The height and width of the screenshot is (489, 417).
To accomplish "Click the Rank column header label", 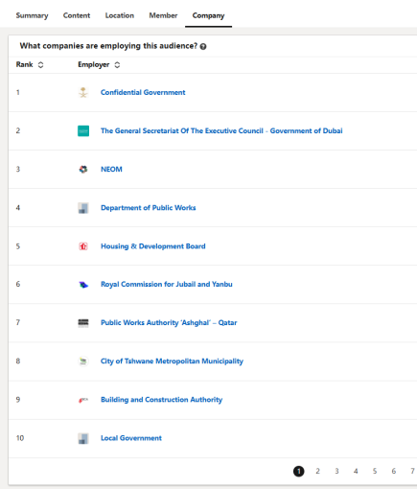I will click(x=25, y=64).
